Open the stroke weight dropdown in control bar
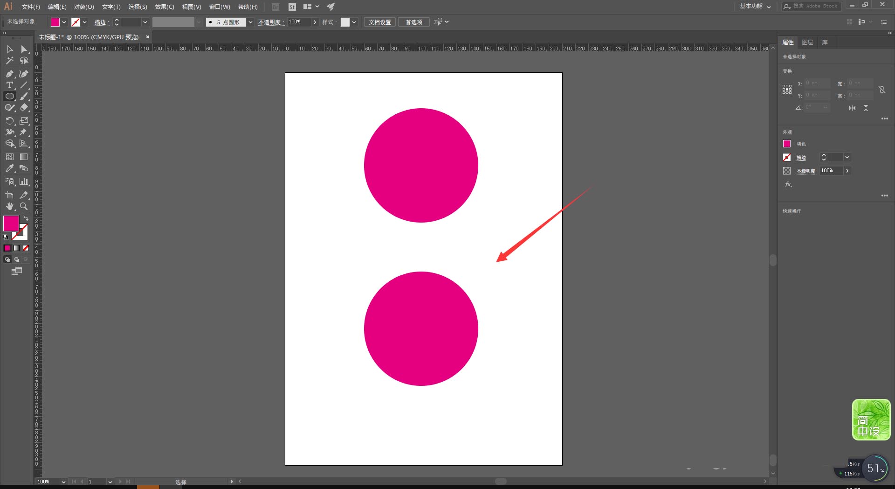895x489 pixels. coord(145,22)
